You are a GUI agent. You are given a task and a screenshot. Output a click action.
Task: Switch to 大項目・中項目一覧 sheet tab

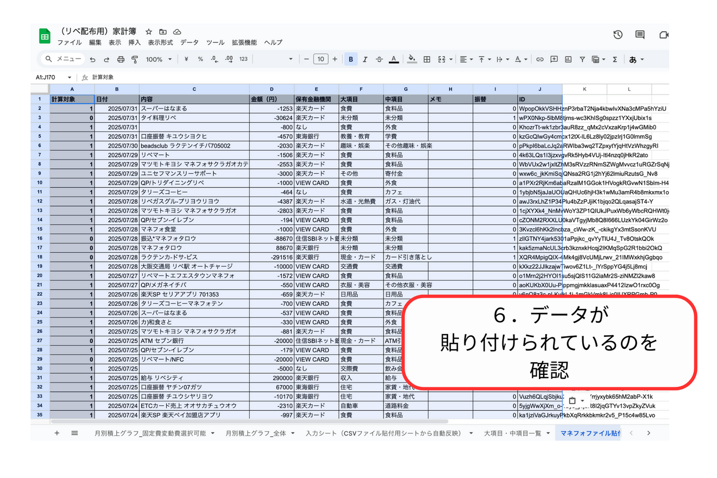click(513, 433)
